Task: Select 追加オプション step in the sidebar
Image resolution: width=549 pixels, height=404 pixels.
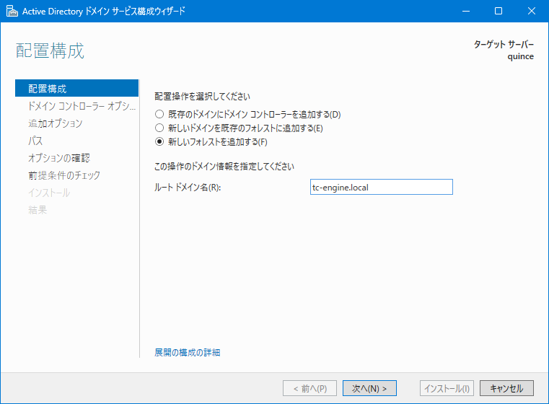Action: [77, 123]
